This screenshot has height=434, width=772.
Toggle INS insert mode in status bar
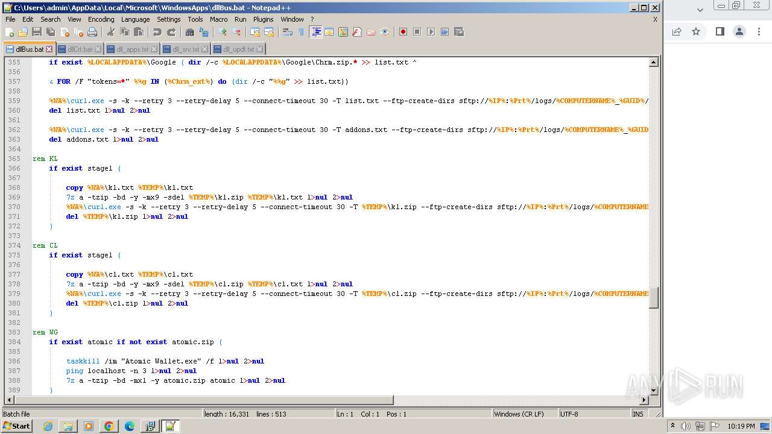(638, 414)
